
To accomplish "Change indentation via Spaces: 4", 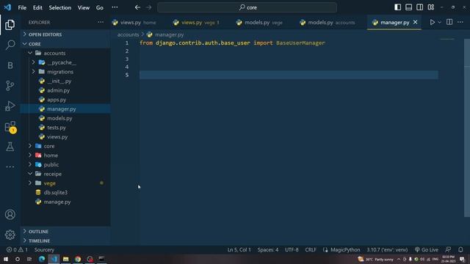I will coord(267,249).
